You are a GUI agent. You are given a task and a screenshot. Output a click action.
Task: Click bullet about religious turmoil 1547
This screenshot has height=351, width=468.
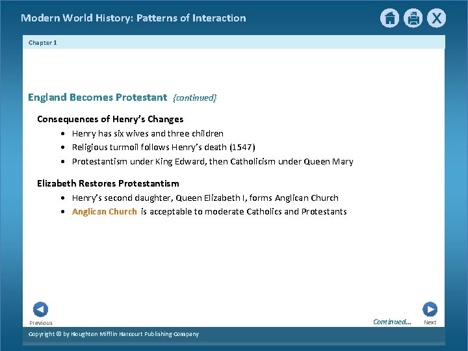164,147
